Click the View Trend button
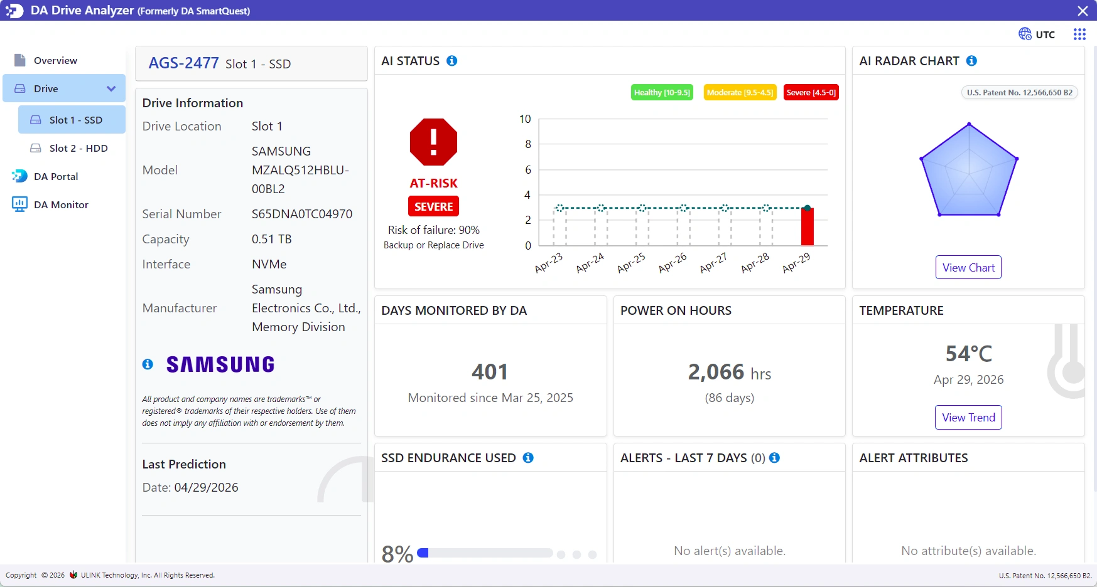The height and width of the screenshot is (587, 1097). tap(968, 418)
